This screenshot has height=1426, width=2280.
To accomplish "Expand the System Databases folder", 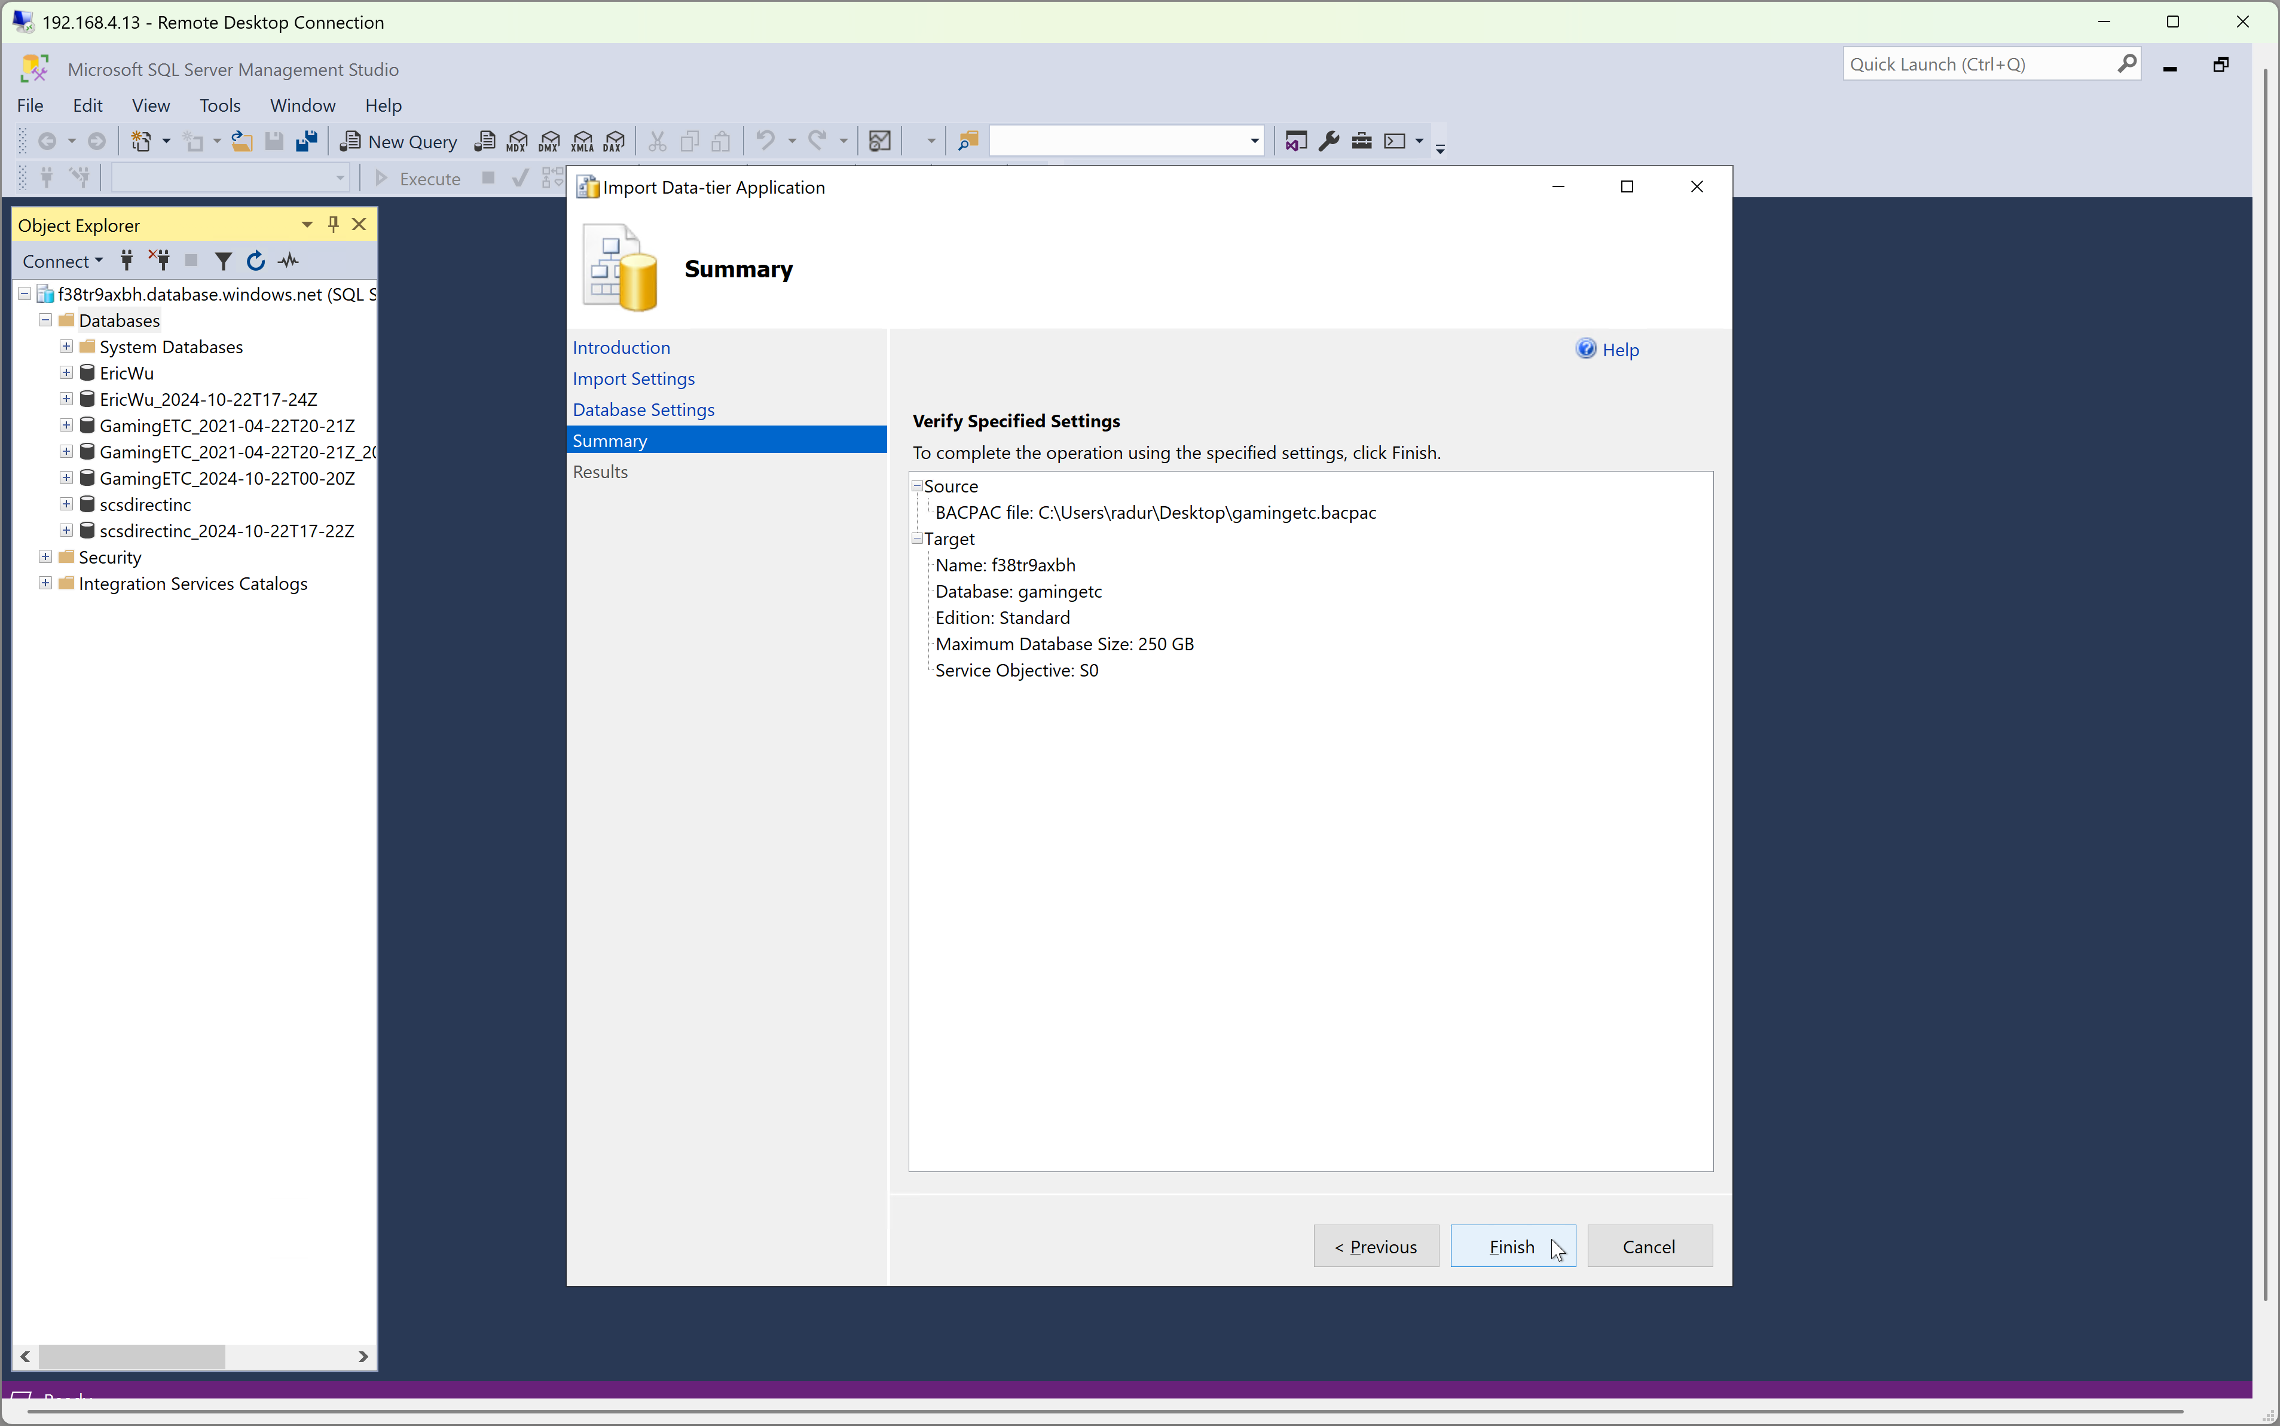I will coord(66,347).
